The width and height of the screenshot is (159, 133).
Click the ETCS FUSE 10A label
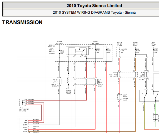pyautogui.click(x=98, y=51)
